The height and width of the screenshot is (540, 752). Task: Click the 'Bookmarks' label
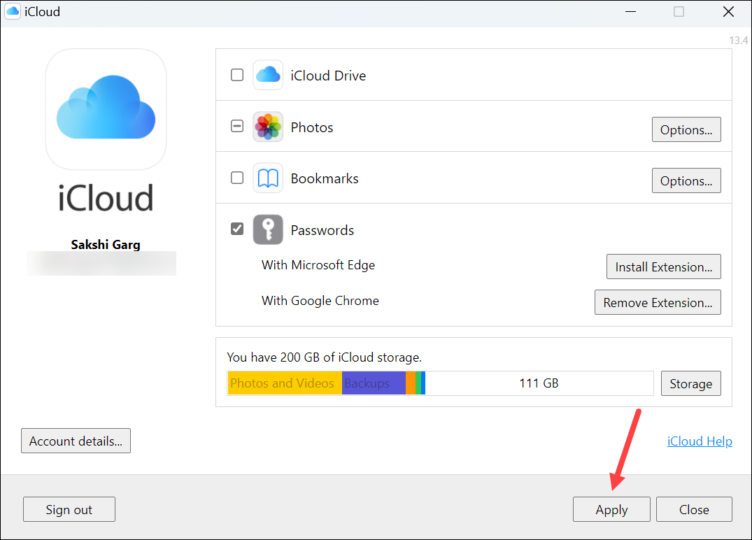[x=324, y=178]
